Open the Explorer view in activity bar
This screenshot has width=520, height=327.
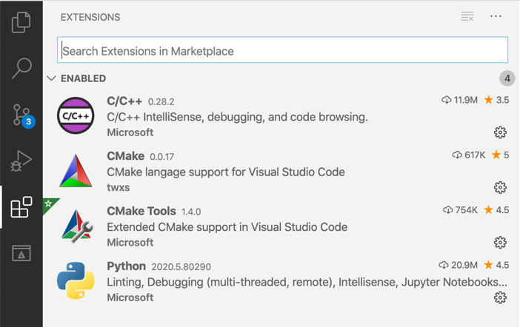[21, 22]
